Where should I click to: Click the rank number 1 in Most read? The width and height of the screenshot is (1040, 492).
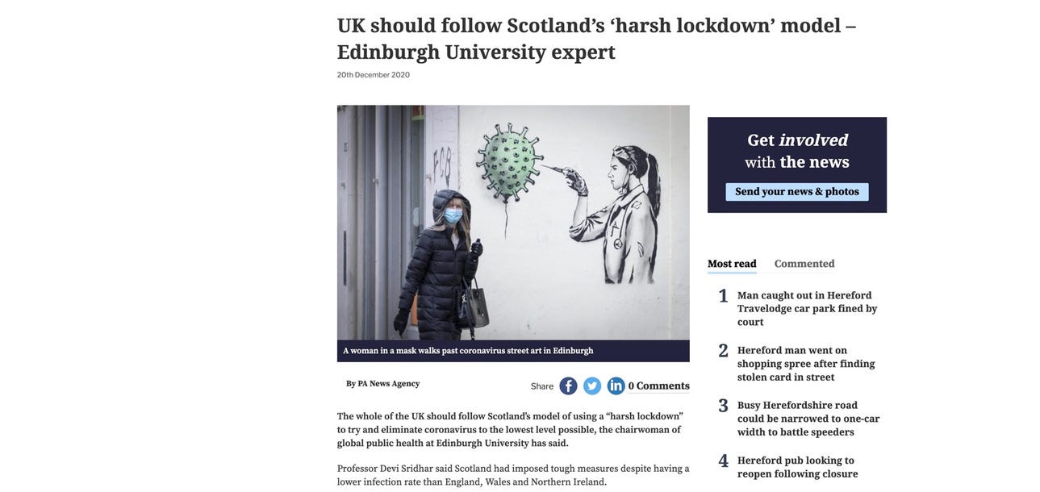724,296
